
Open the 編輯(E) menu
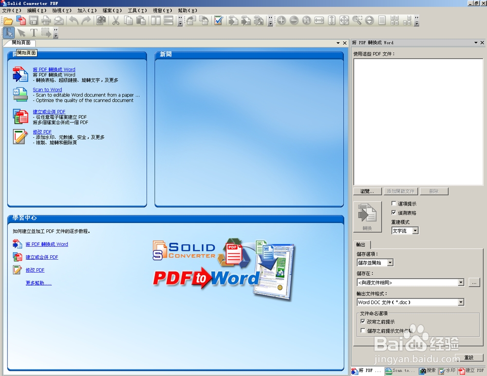(x=37, y=11)
